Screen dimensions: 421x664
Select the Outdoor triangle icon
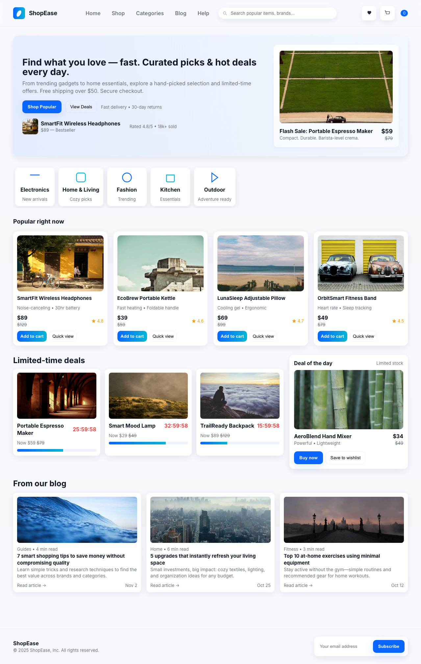[x=214, y=177]
